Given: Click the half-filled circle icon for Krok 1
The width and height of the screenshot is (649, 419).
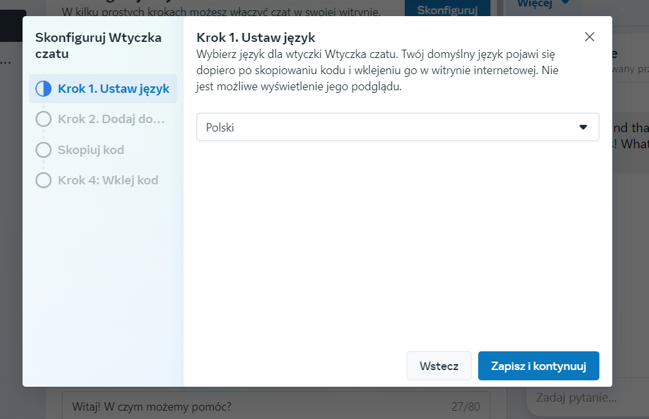Looking at the screenshot, I should (43, 89).
